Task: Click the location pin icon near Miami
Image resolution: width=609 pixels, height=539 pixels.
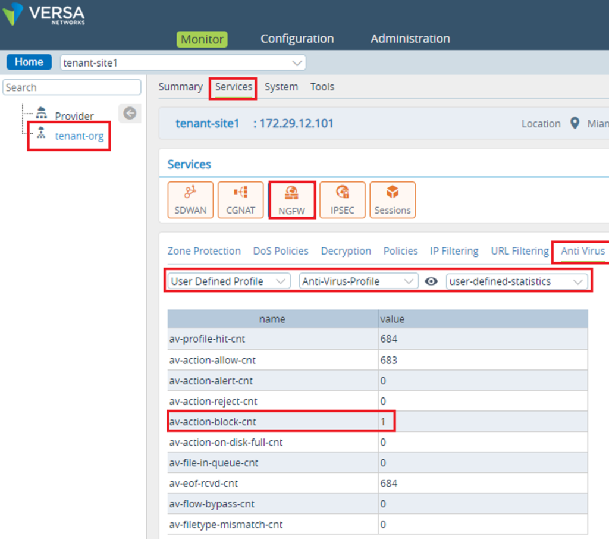Action: click(x=574, y=124)
